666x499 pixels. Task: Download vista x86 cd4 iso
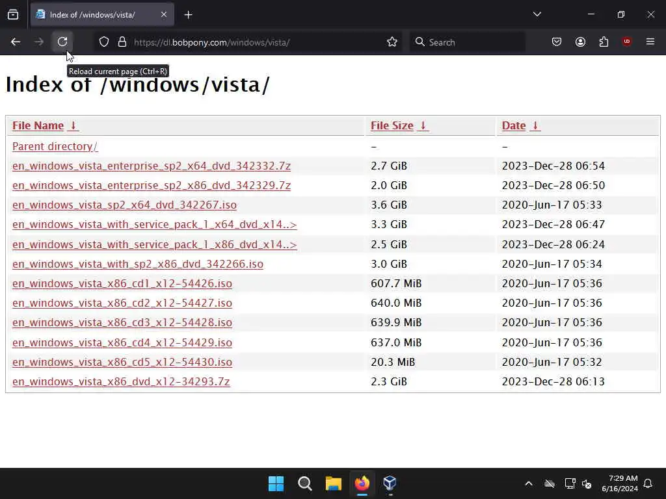122,342
